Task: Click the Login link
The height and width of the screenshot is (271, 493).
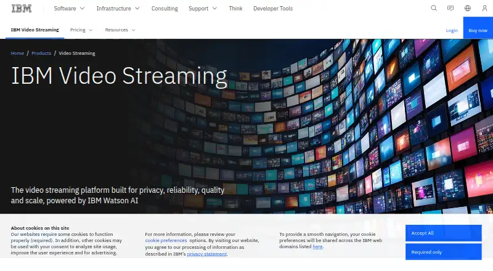Action: 452,31
